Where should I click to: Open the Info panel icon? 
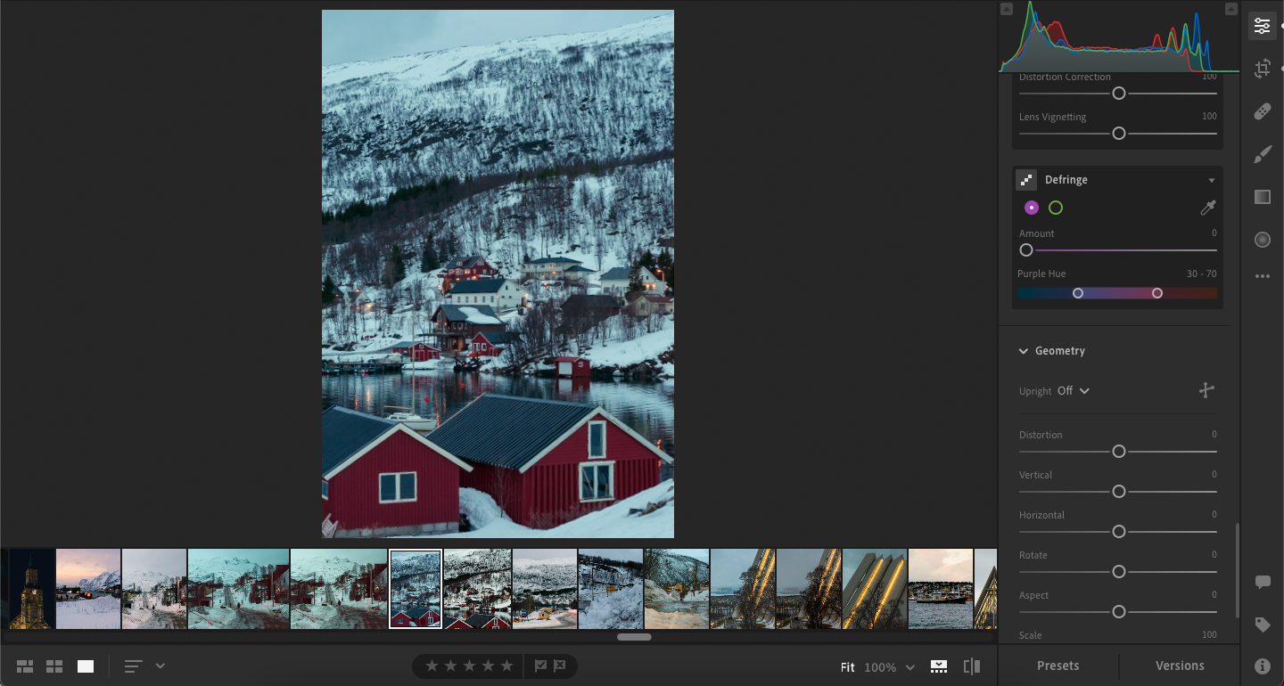click(x=1263, y=666)
